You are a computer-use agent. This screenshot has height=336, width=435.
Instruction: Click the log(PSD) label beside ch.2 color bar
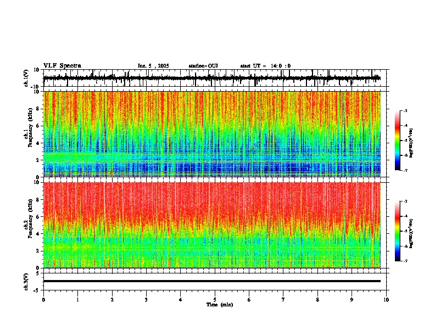(411, 233)
